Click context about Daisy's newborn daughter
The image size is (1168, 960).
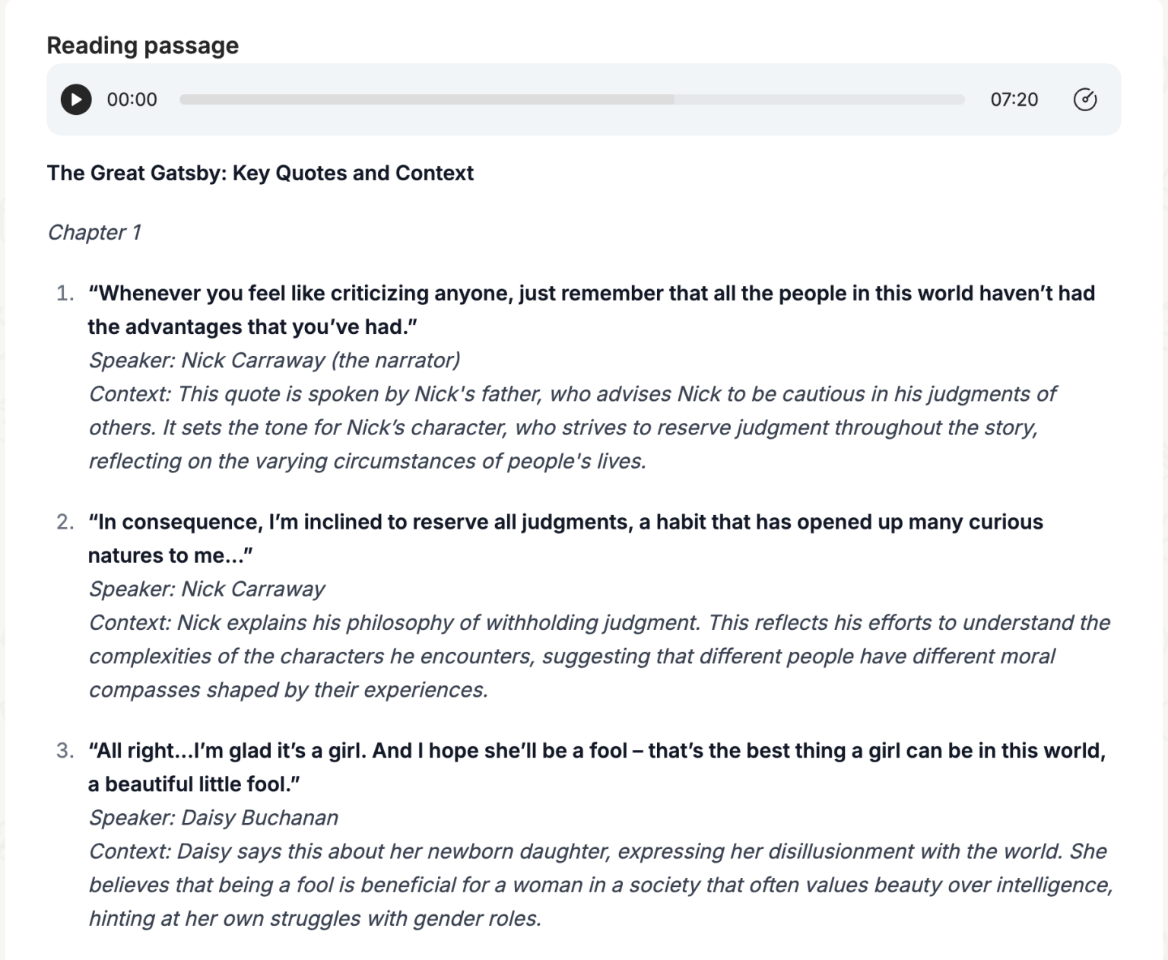(599, 885)
